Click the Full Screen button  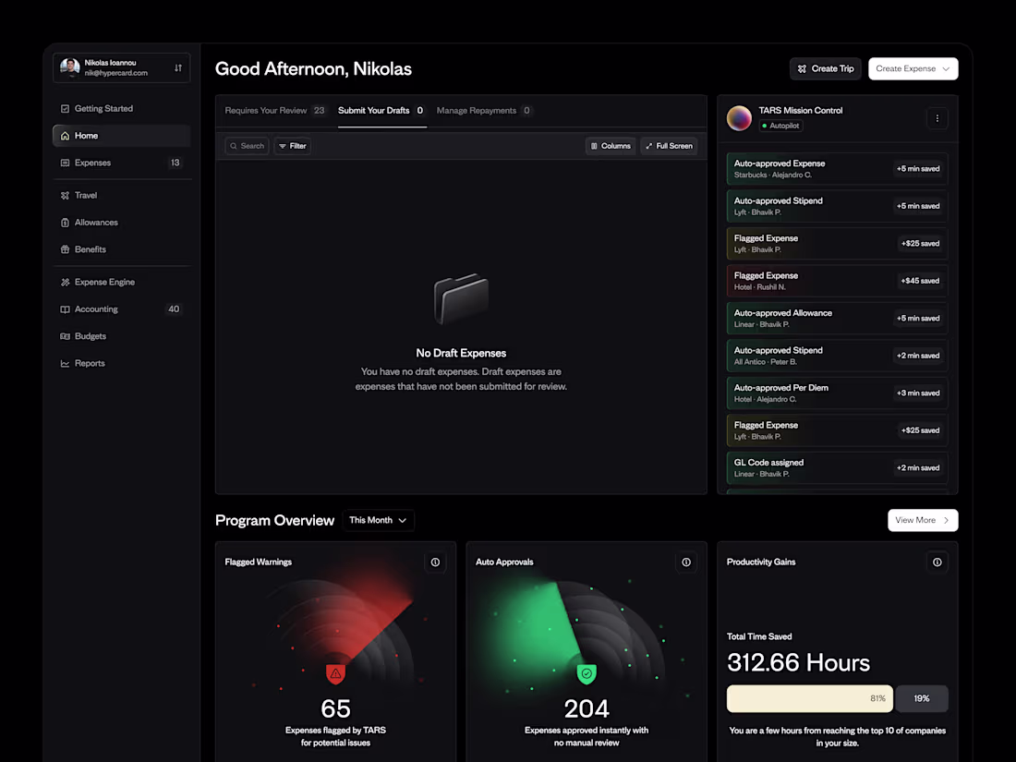pyautogui.click(x=669, y=146)
